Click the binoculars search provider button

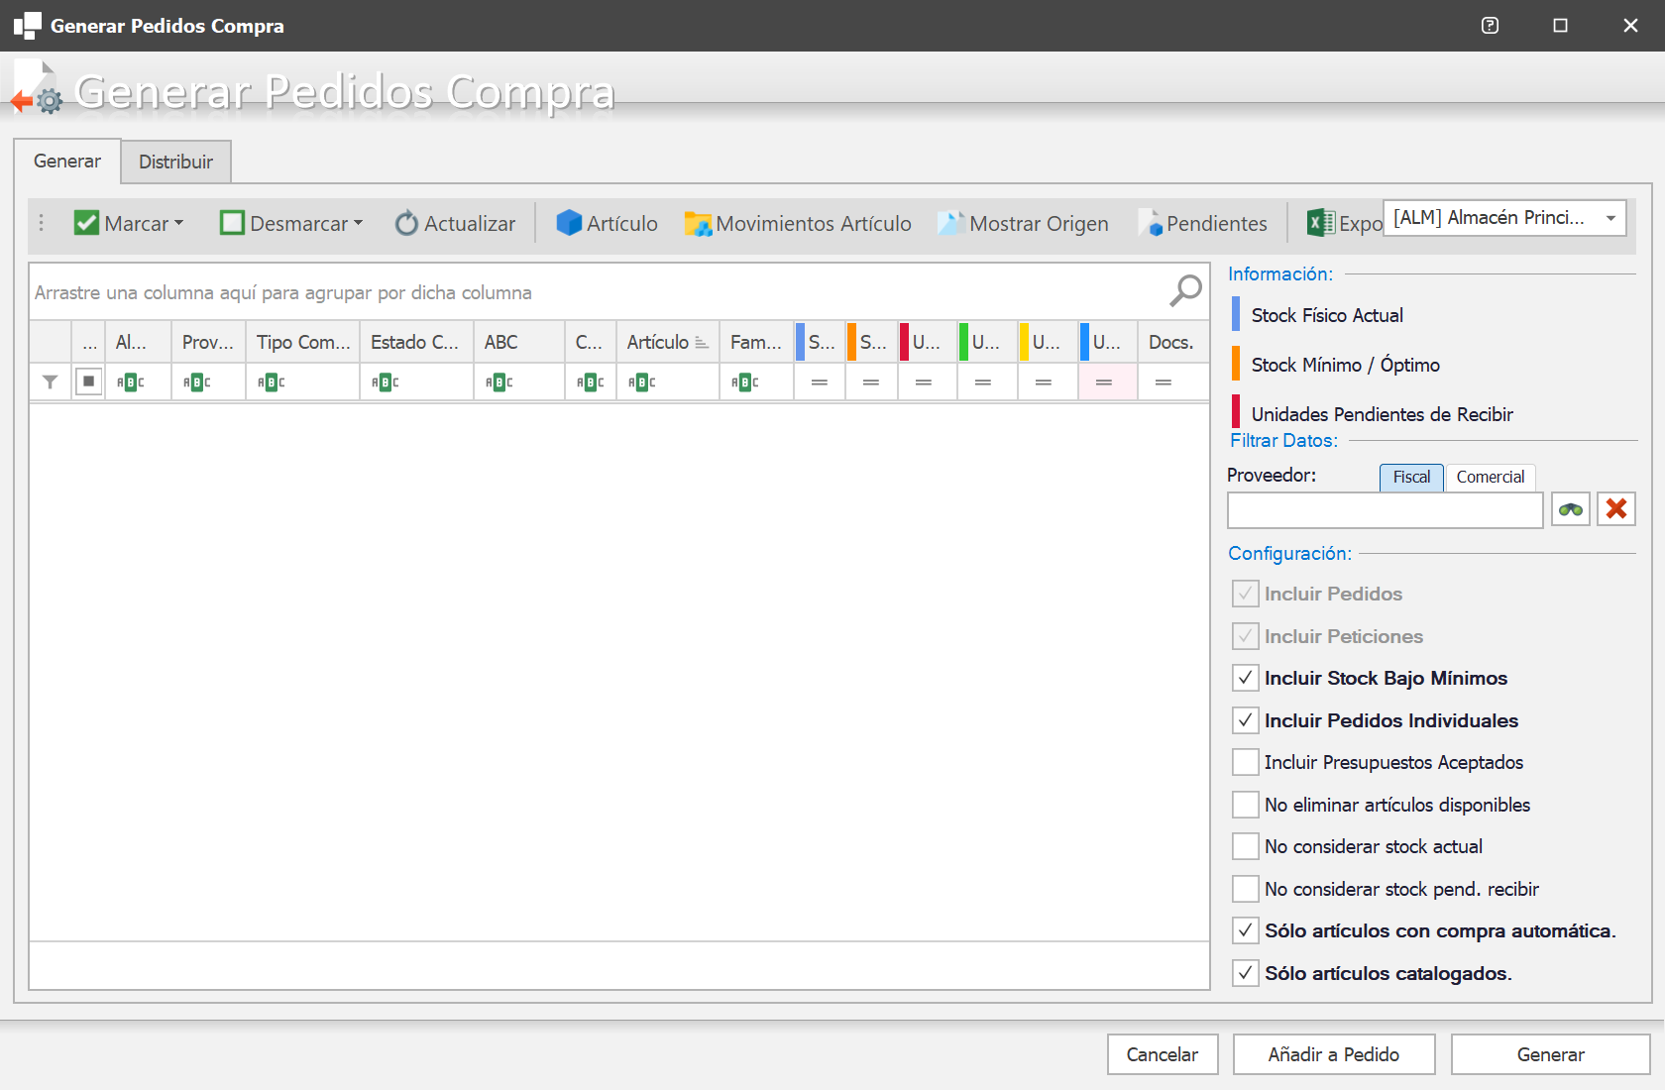(x=1571, y=509)
